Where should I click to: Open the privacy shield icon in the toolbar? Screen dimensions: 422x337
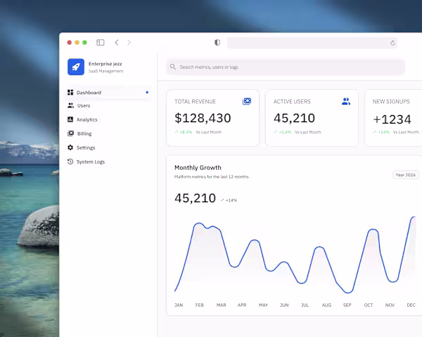tap(217, 42)
